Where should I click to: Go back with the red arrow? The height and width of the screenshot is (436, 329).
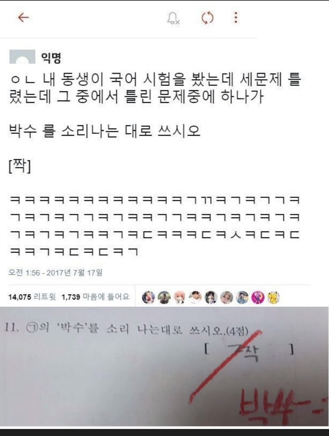(x=24, y=18)
